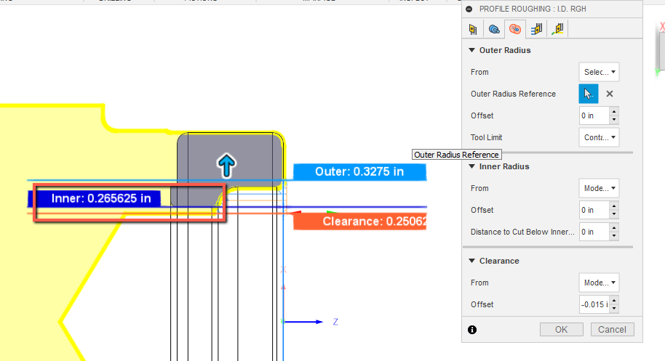
Task: Open the Outer Radius From dropdown
Action: pos(599,72)
